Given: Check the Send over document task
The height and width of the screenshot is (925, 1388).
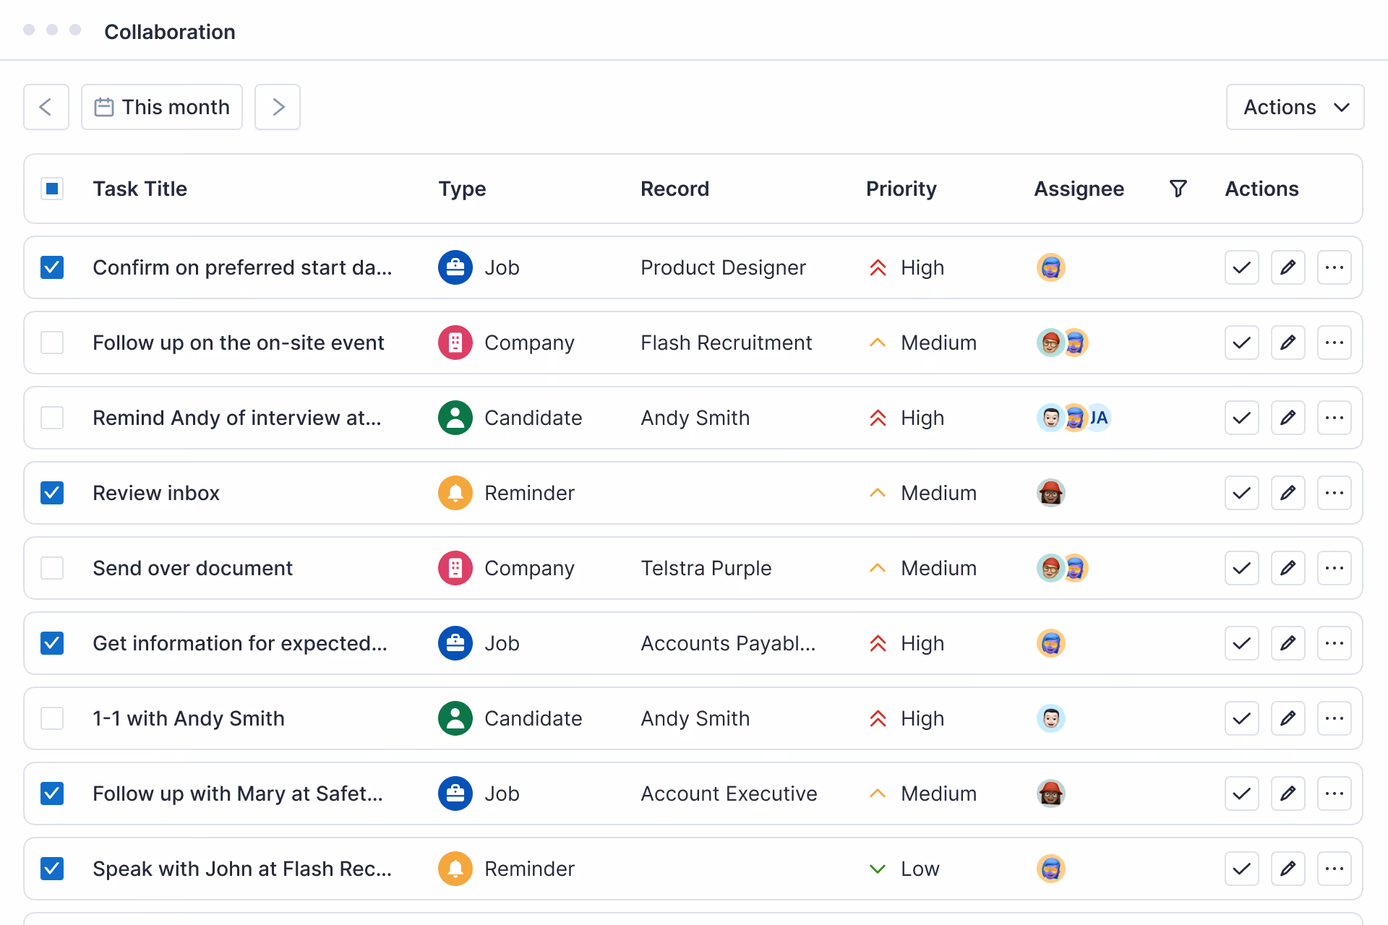Looking at the screenshot, I should tap(52, 568).
